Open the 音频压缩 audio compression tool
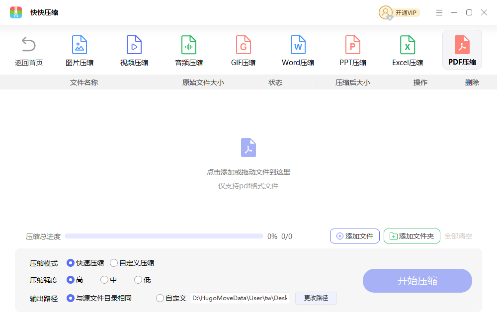 click(x=189, y=50)
